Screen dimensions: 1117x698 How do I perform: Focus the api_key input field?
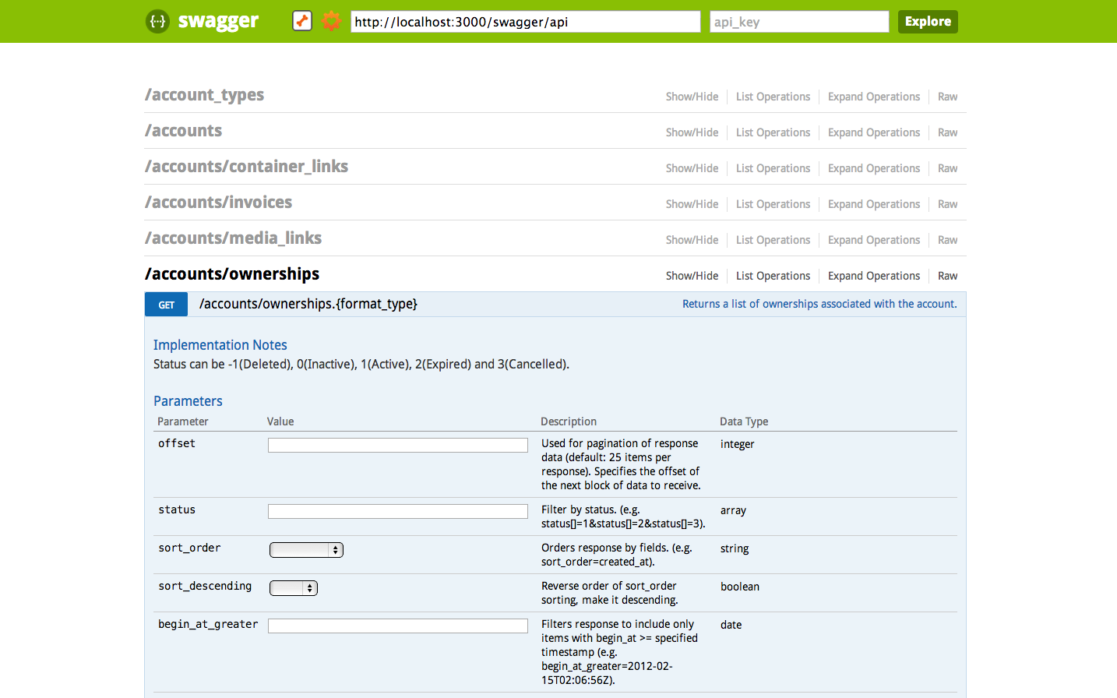pos(798,22)
